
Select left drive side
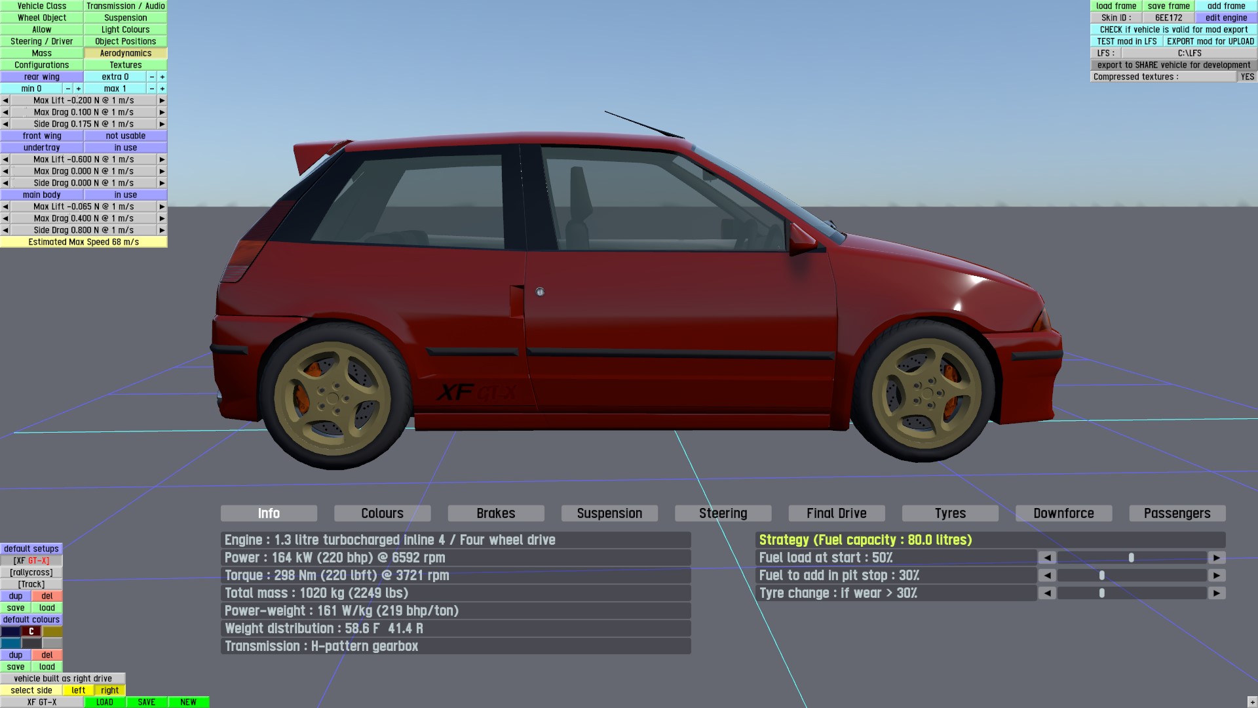tap(79, 690)
